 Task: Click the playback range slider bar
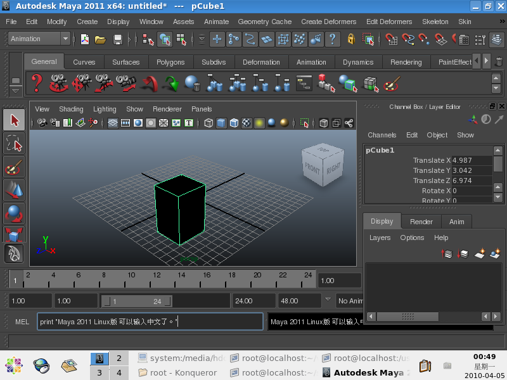(136, 301)
